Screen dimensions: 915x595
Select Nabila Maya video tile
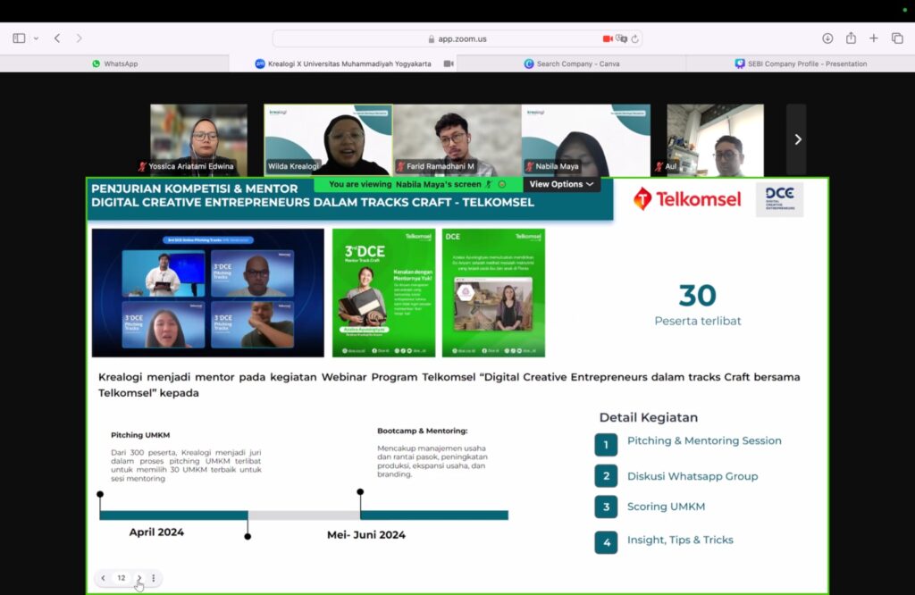pyautogui.click(x=586, y=140)
